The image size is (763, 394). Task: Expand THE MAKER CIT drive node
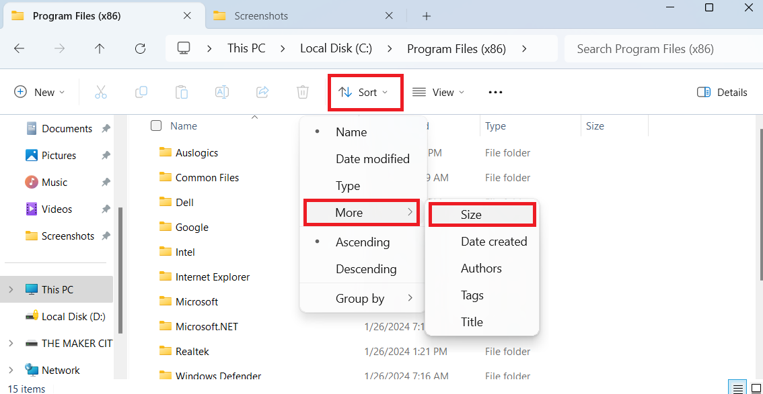coord(11,343)
